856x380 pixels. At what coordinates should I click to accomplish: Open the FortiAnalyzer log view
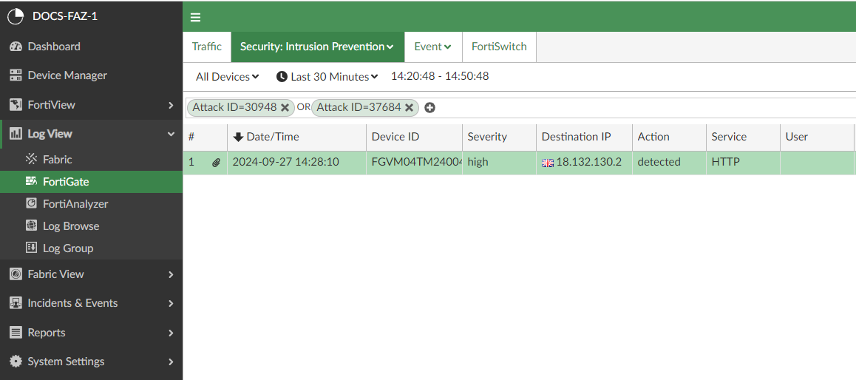tap(75, 204)
